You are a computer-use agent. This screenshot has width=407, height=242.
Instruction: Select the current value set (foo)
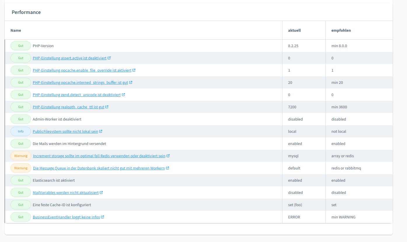pos(295,205)
